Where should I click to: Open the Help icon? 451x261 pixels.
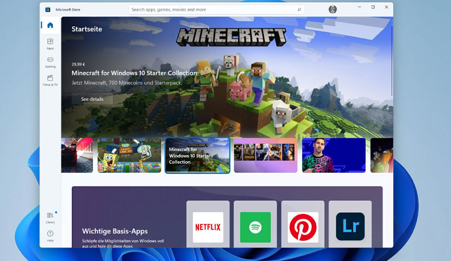(x=50, y=236)
